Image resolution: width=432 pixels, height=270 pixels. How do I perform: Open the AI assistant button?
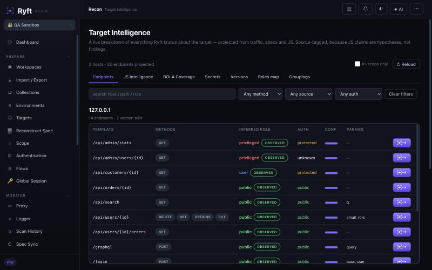pos(399,9)
